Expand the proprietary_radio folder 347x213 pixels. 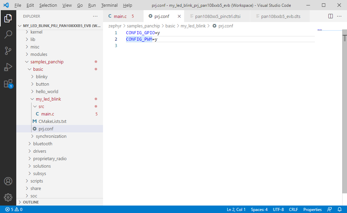(60, 158)
